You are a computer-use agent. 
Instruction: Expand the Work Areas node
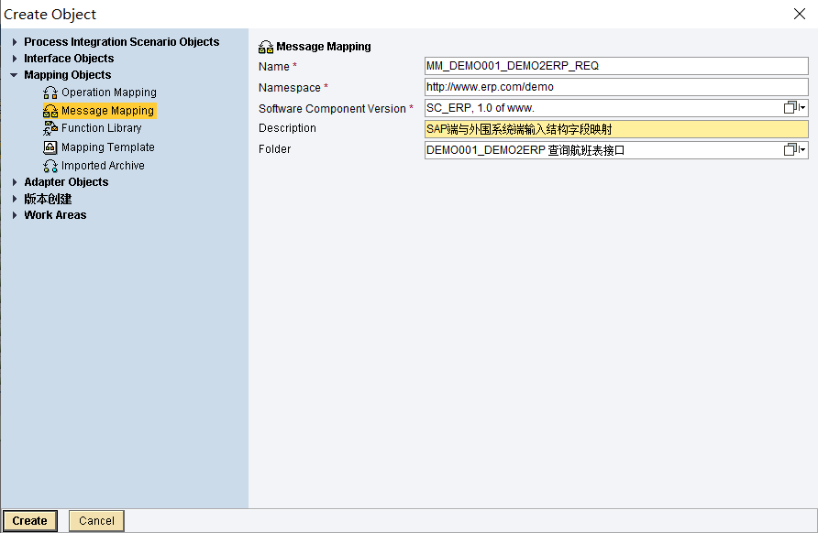[x=15, y=215]
